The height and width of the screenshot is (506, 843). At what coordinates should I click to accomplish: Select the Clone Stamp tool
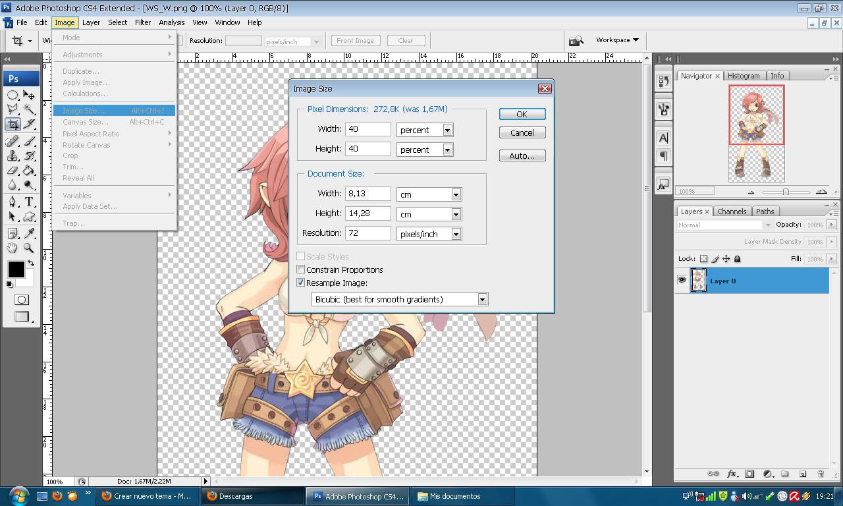pos(13,156)
